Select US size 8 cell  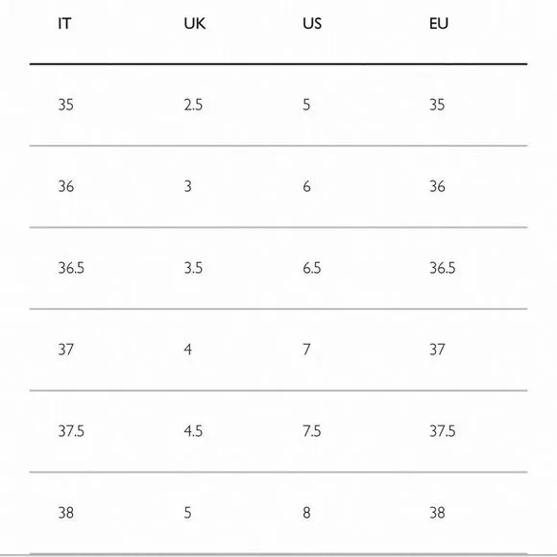[x=307, y=513]
